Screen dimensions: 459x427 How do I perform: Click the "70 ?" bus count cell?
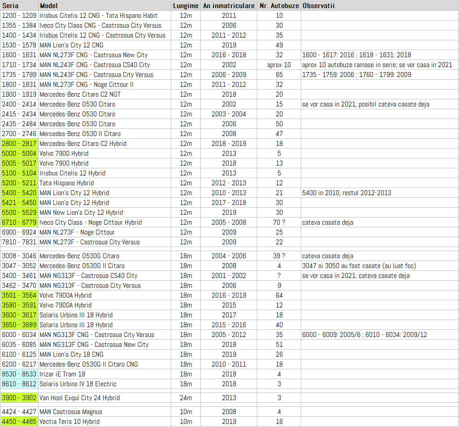279,223
